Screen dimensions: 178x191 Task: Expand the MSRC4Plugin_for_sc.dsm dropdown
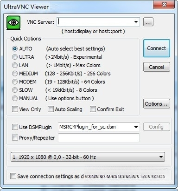point(136,127)
